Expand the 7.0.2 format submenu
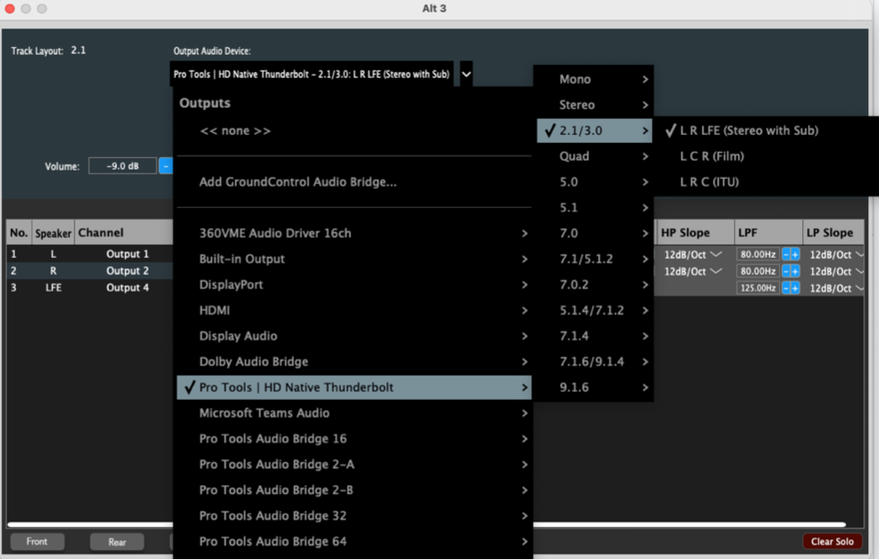The height and width of the screenshot is (560, 879). [595, 285]
